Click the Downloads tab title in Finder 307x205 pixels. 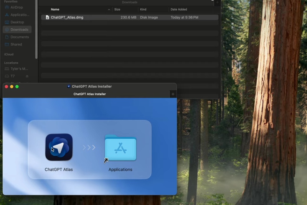(x=129, y=2)
